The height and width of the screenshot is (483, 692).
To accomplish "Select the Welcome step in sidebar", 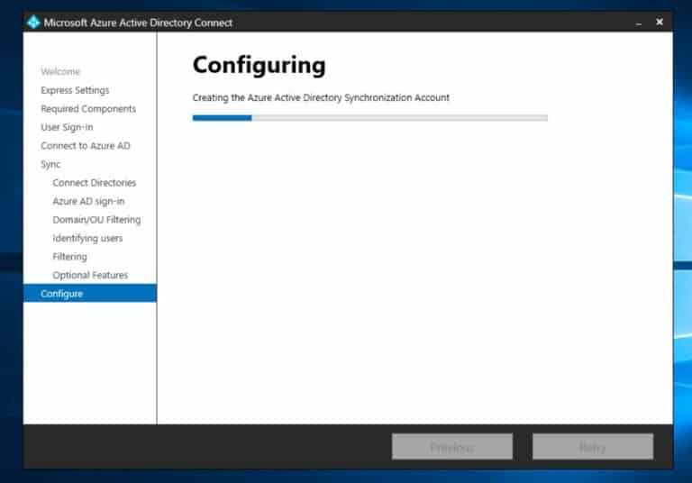I will [x=60, y=71].
